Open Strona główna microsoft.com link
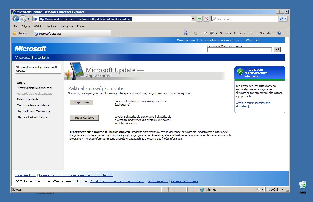Screen dimensions: 313x202 pos(221,40)
